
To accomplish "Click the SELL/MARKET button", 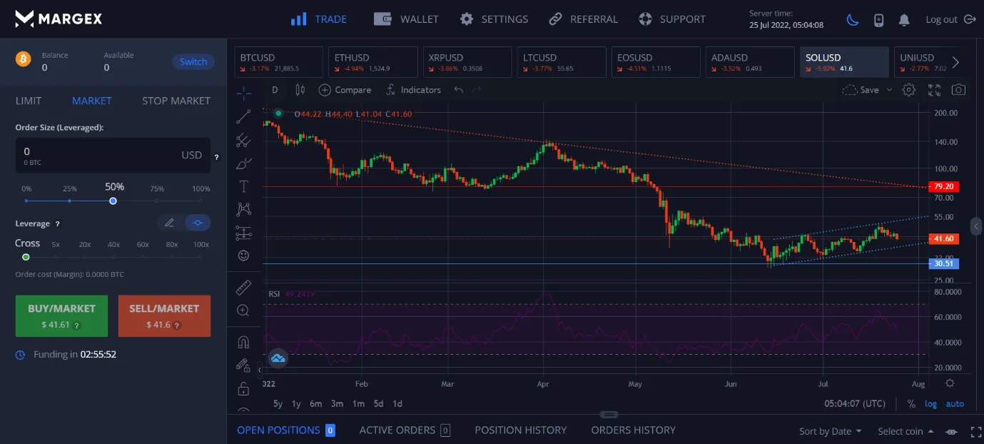I will [x=164, y=316].
